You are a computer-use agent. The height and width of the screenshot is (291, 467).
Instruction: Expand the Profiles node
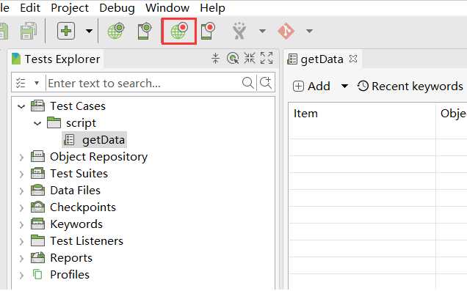click(x=21, y=276)
